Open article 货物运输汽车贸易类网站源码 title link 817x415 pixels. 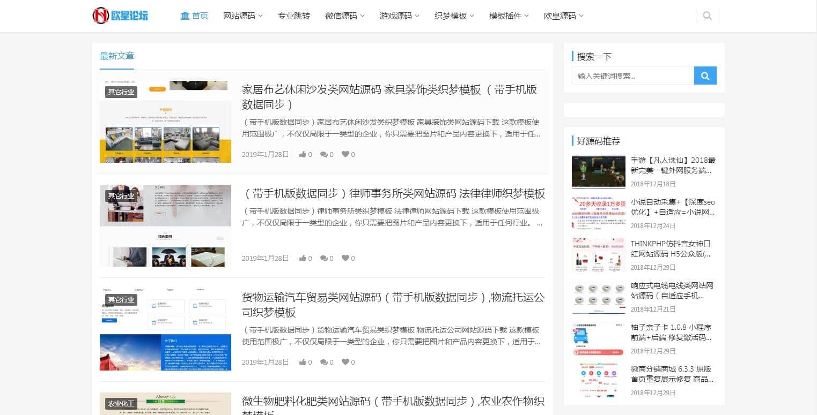393,305
